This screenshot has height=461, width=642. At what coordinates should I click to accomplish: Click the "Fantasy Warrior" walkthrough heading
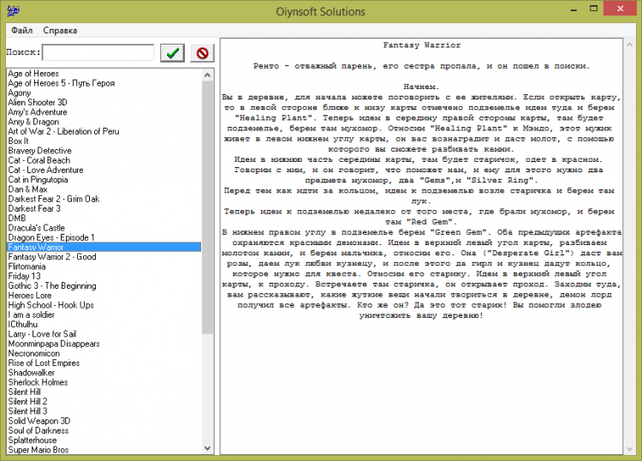click(x=422, y=45)
